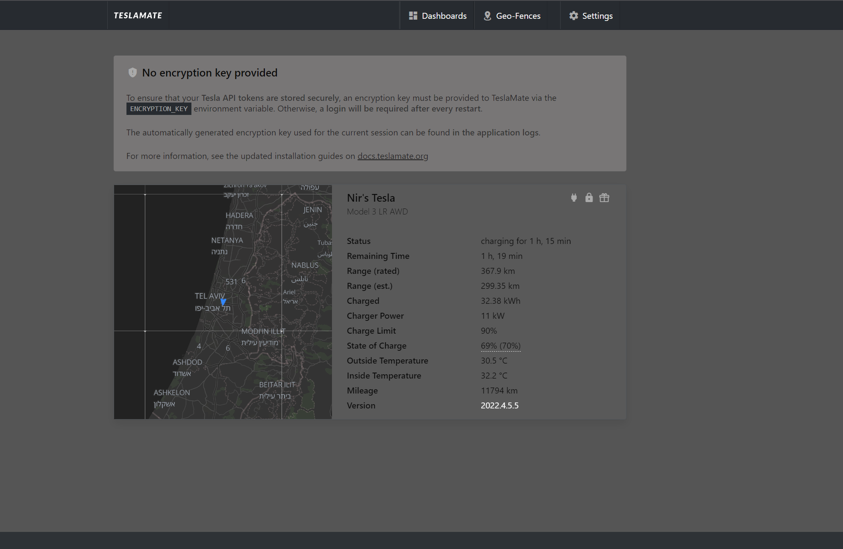Click the Charger Power value 11 kW
Viewport: 843px width, 549px height.
click(493, 316)
